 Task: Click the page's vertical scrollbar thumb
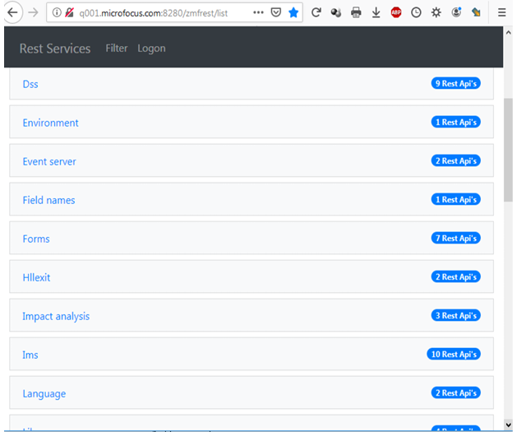click(x=507, y=148)
